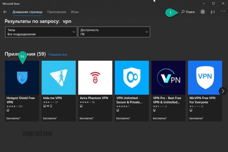This screenshot has width=228, height=152.
Task: Click Бесплатно price under VPN Pro
Action: tap(160, 118)
